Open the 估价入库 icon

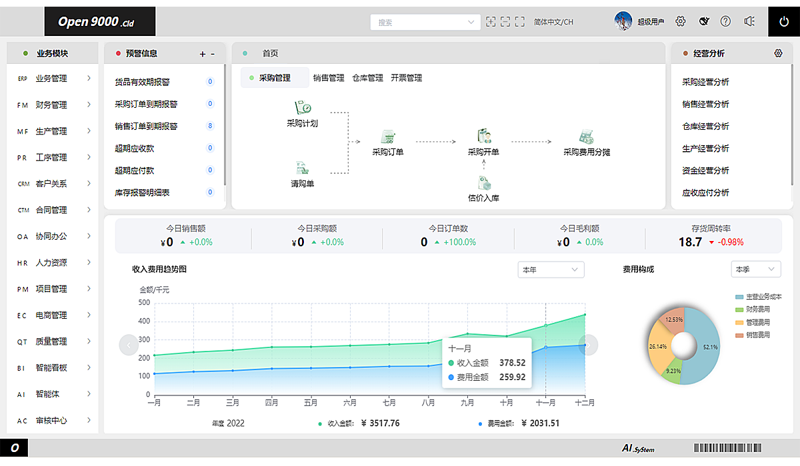[484, 182]
